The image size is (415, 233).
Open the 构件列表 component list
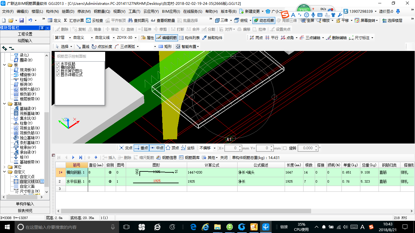[x=190, y=38]
